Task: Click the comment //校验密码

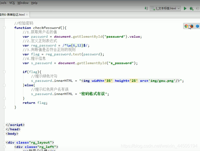Action: (x=24, y=23)
